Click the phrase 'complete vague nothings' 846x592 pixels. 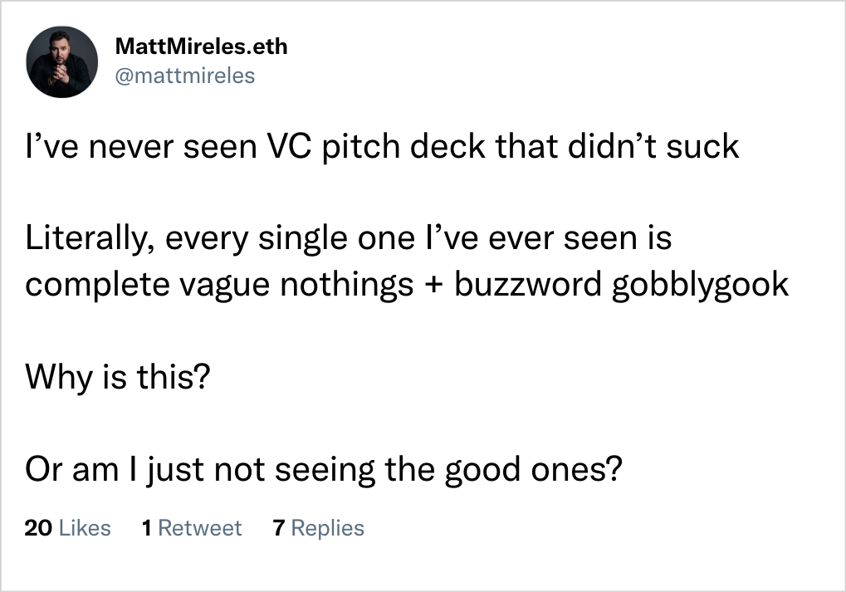(x=219, y=285)
